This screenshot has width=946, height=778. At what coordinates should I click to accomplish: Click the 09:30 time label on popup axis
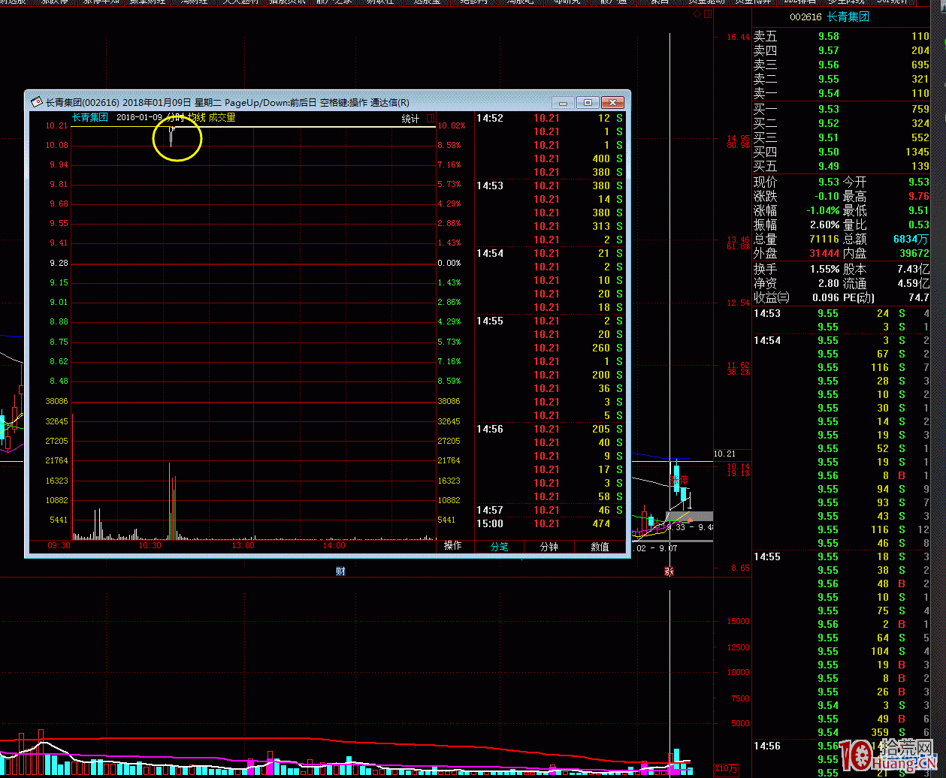(x=59, y=546)
